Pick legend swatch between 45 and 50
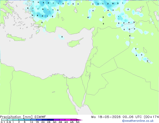159x123 pixels. [74, 120]
